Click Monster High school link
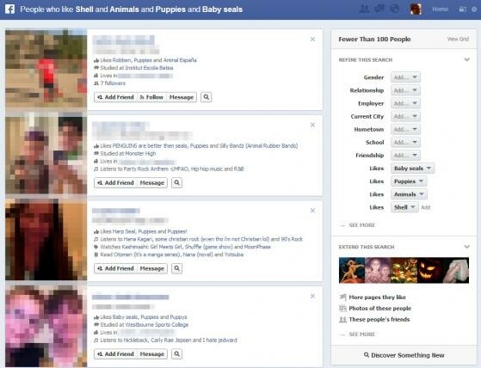Image resolution: width=481 pixels, height=368 pixels. [x=140, y=154]
